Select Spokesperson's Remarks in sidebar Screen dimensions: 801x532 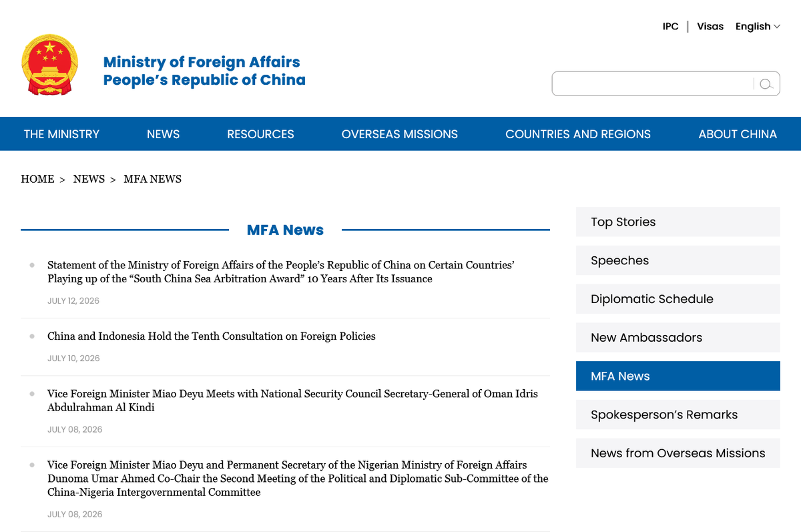pyautogui.click(x=678, y=415)
